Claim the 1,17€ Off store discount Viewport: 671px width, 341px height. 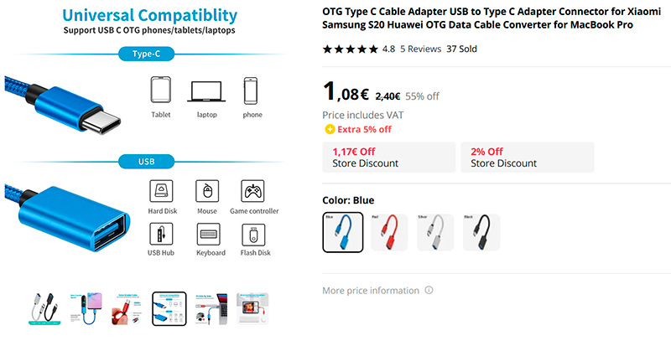pos(388,157)
